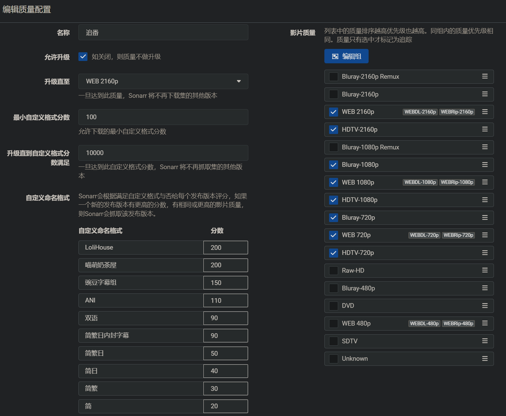Viewport: 506px width, 416px height.
Task: Click the reorder handle on WEB 2160p row
Action: [485, 112]
